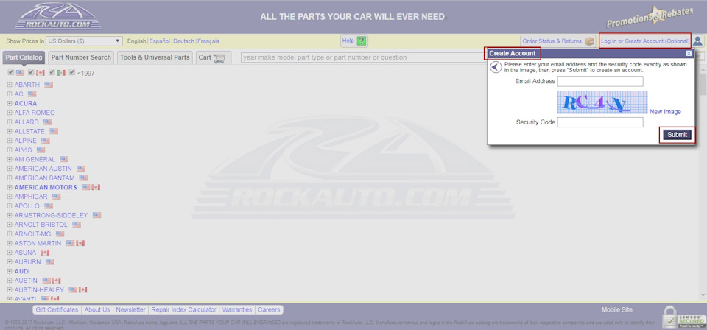Click the captcha security code image
The width and height of the screenshot is (707, 330).
(602, 102)
